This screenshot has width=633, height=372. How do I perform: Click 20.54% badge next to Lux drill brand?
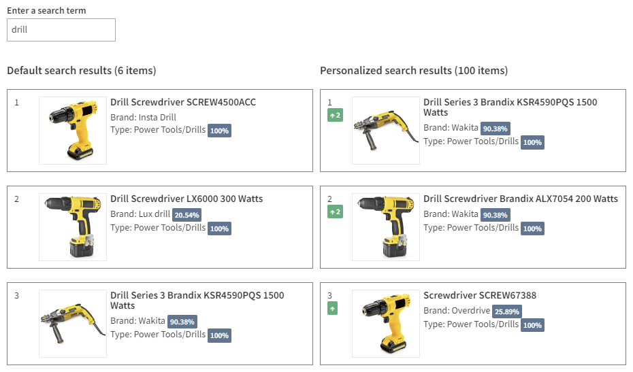pyautogui.click(x=186, y=215)
